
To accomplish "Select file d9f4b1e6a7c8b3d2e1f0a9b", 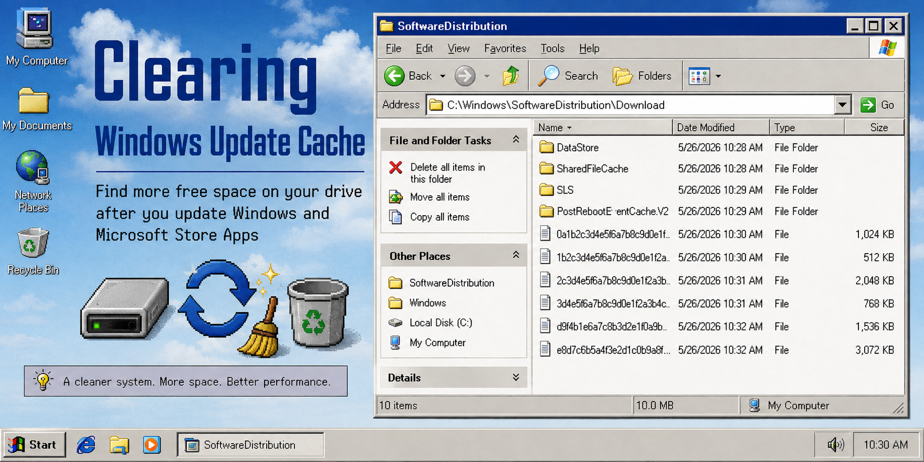I will point(611,327).
